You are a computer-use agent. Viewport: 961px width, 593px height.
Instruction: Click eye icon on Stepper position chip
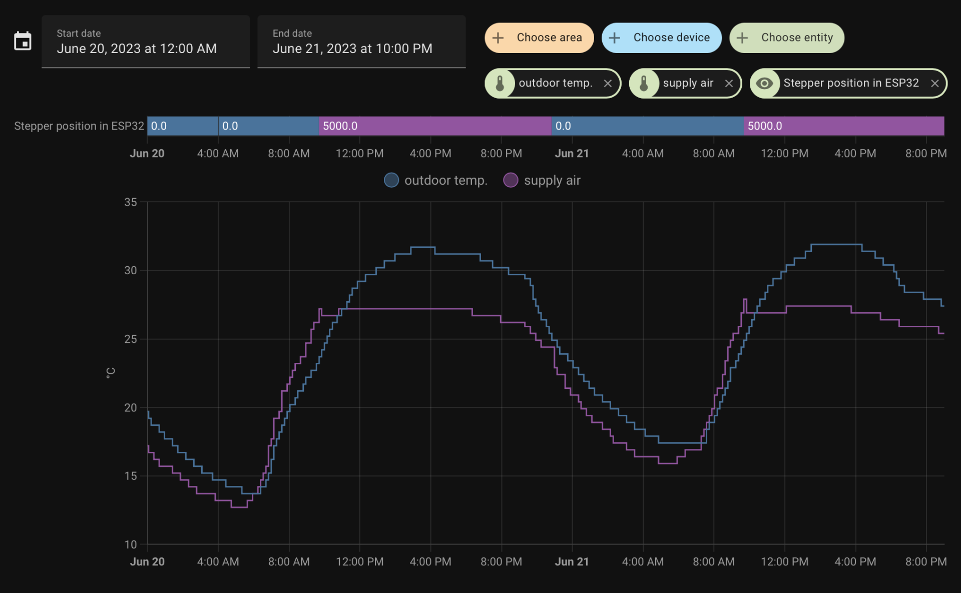pos(764,84)
